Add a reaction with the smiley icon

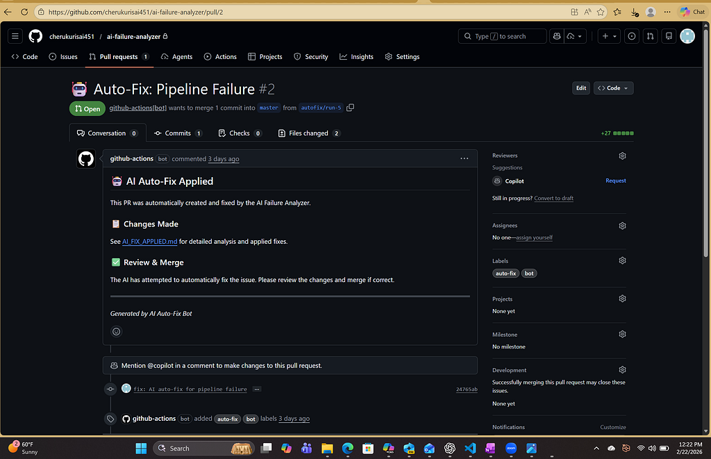pos(117,331)
